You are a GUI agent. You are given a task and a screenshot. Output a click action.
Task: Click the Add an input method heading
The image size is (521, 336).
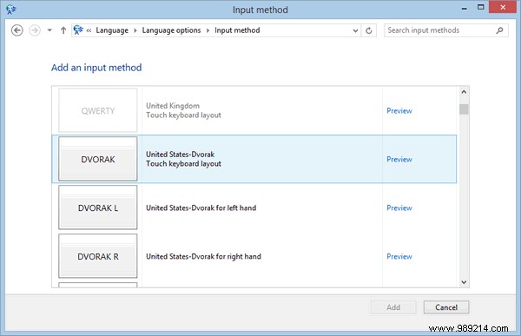tap(96, 68)
